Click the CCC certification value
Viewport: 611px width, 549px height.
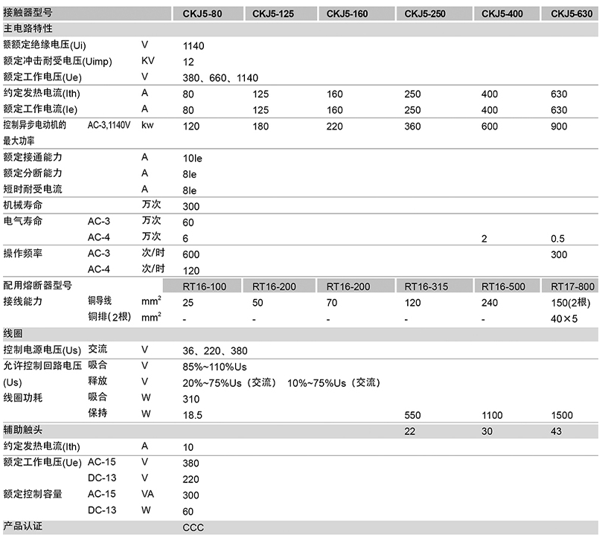coord(193,527)
